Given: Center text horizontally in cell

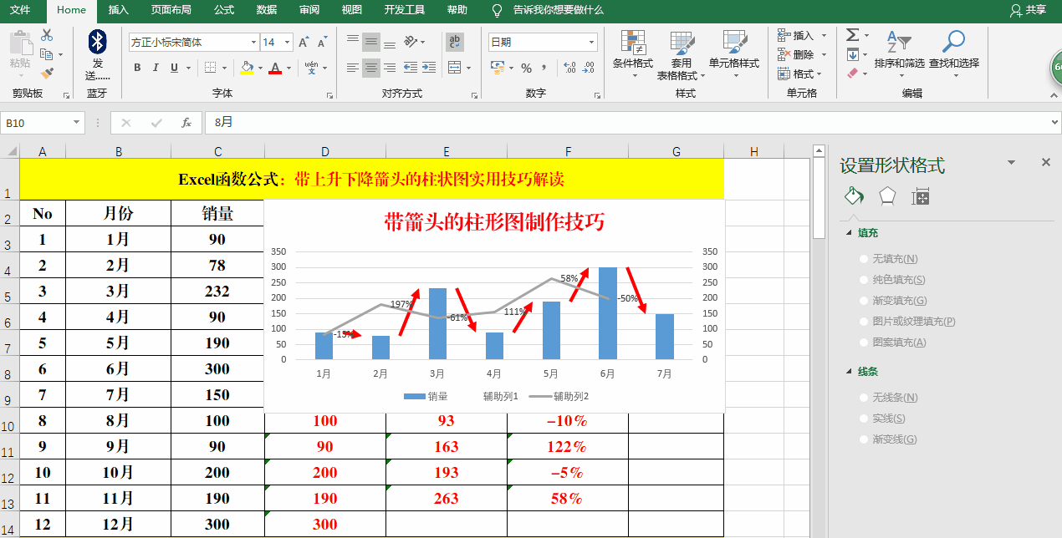Looking at the screenshot, I should tap(371, 68).
